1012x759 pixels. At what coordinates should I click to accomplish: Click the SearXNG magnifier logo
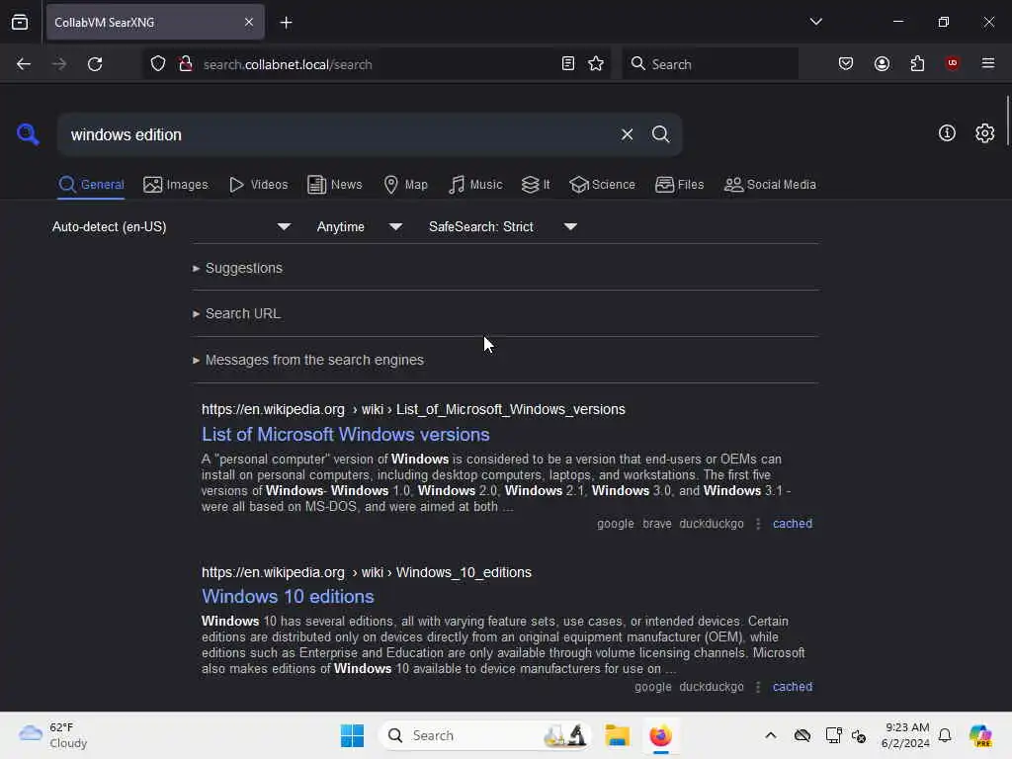[x=28, y=134]
